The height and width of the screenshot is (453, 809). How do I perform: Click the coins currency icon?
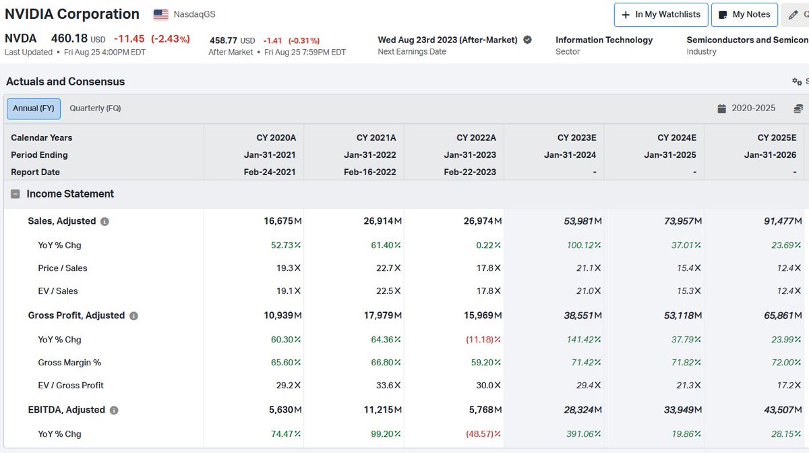point(798,109)
